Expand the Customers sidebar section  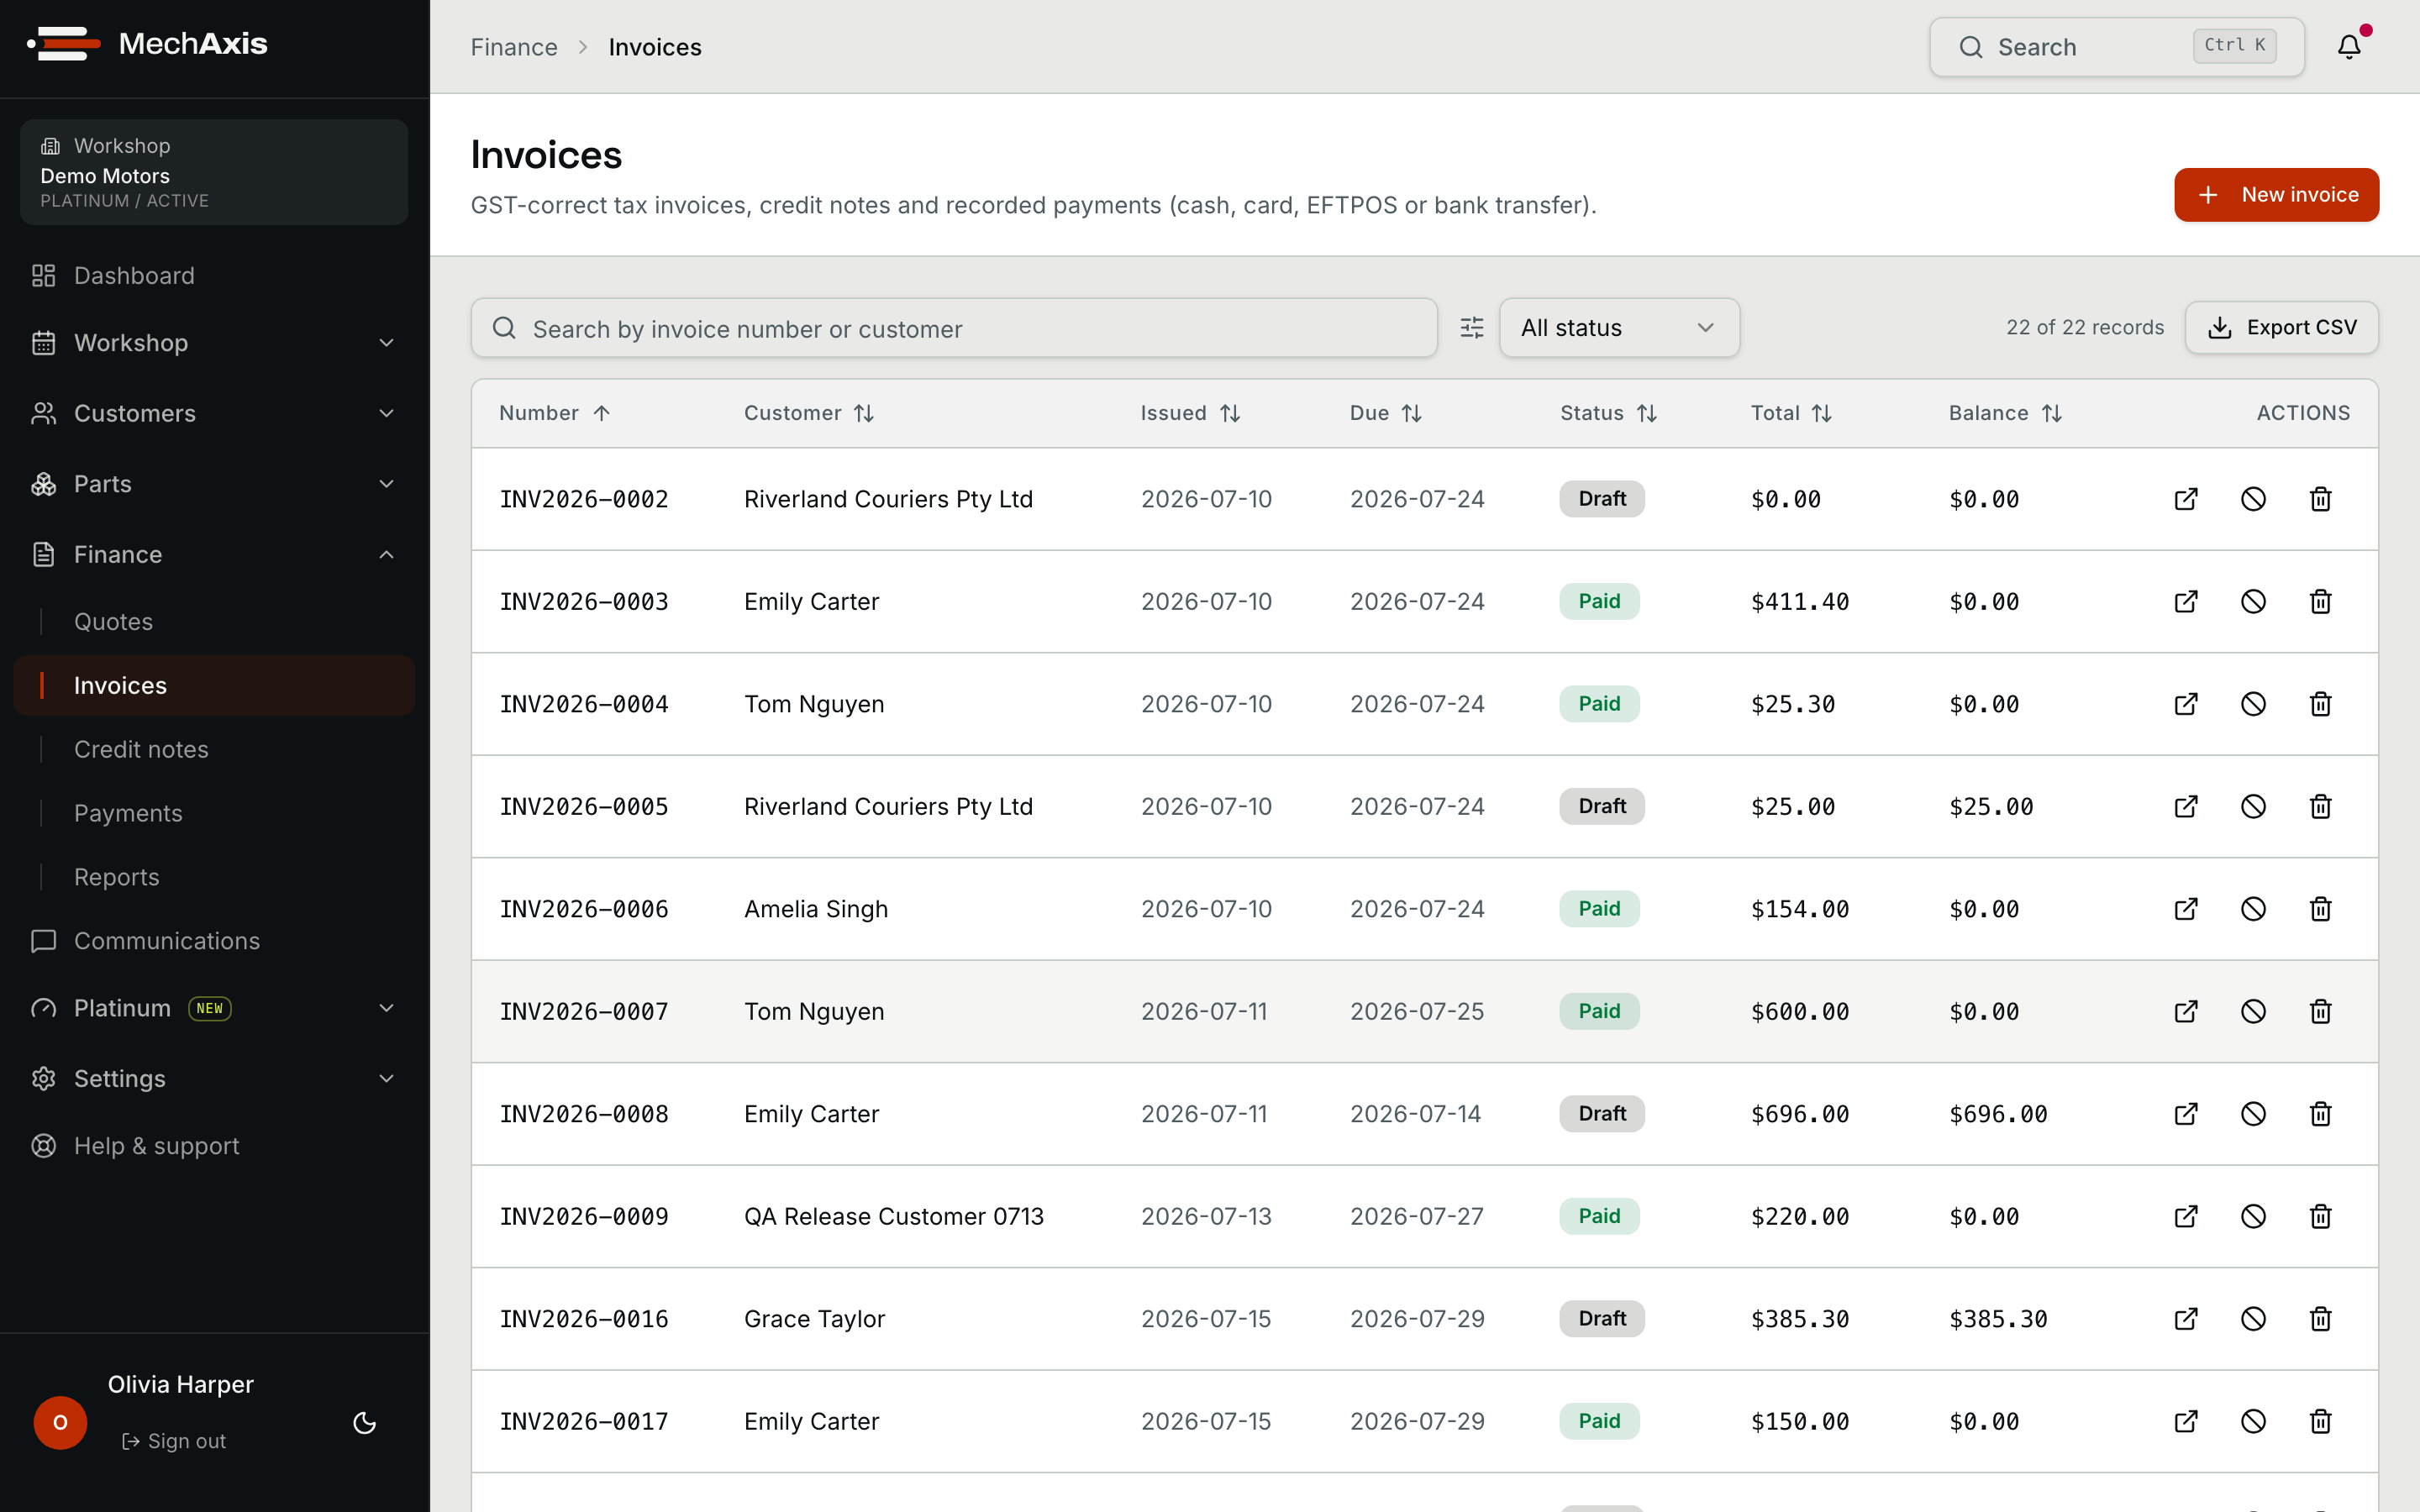tap(214, 413)
